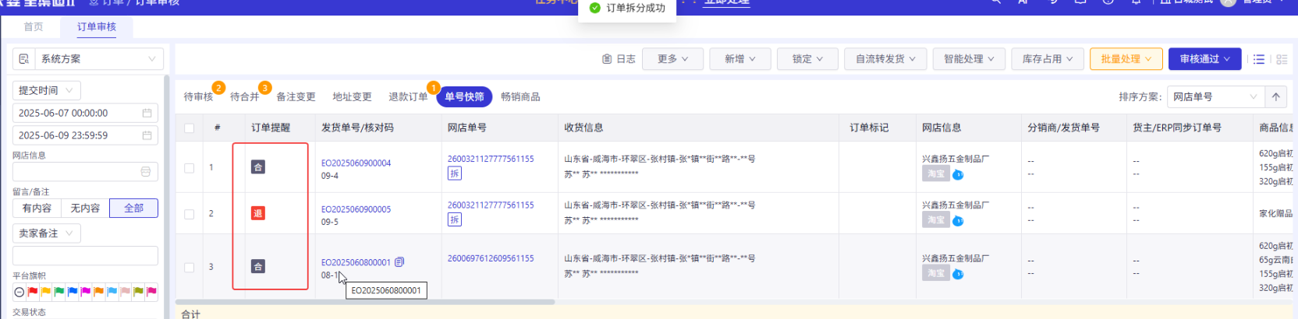Click the shop picker icon in 网店信息 field
Image resolution: width=1298 pixels, height=319 pixels.
(145, 171)
